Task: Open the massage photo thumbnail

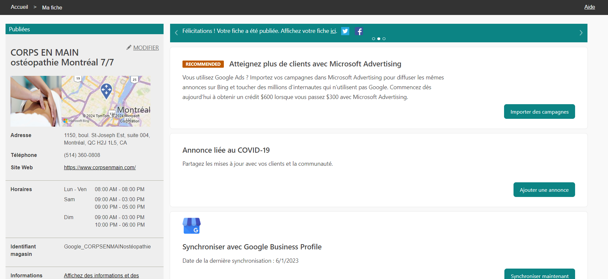Action: 36,101
